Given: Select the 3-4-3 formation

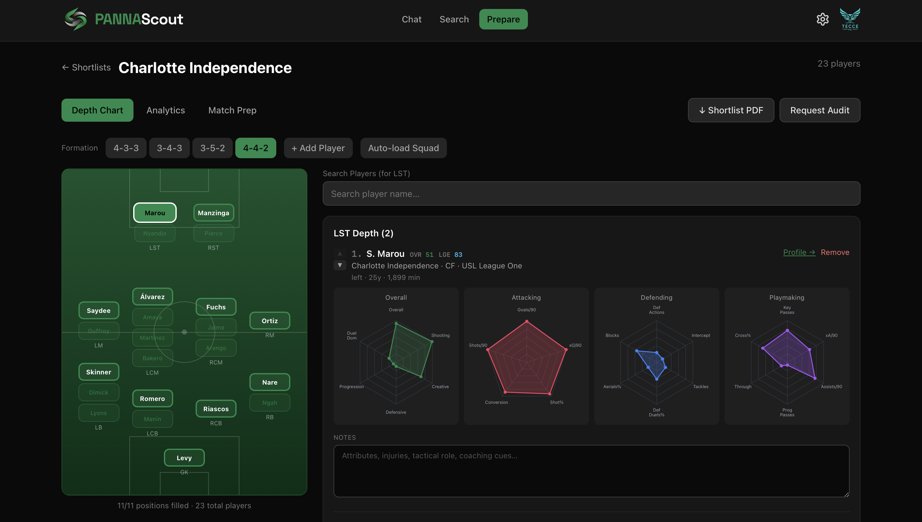Looking at the screenshot, I should click(169, 148).
